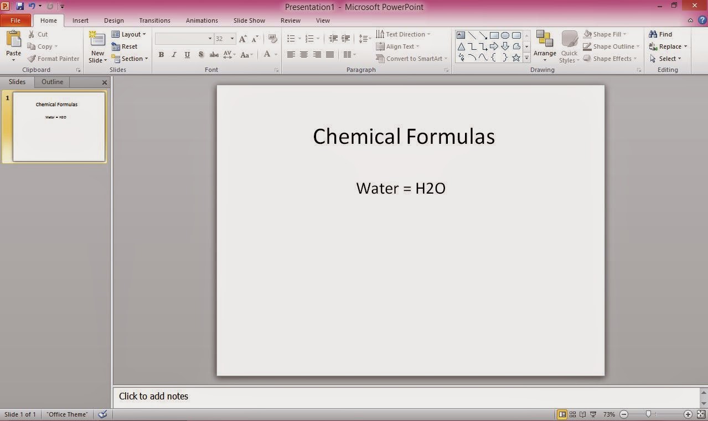
Task: Select the 5-point Star shape
Action: click(x=516, y=58)
